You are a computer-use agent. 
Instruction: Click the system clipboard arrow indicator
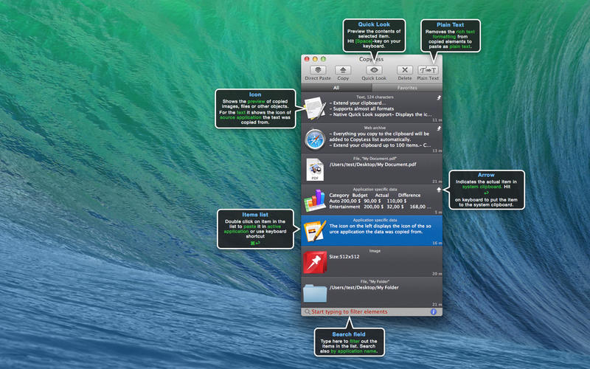click(438, 190)
